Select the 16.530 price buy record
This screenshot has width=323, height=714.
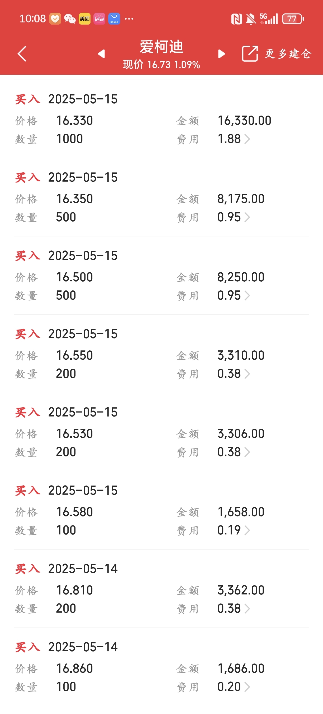[x=161, y=432]
